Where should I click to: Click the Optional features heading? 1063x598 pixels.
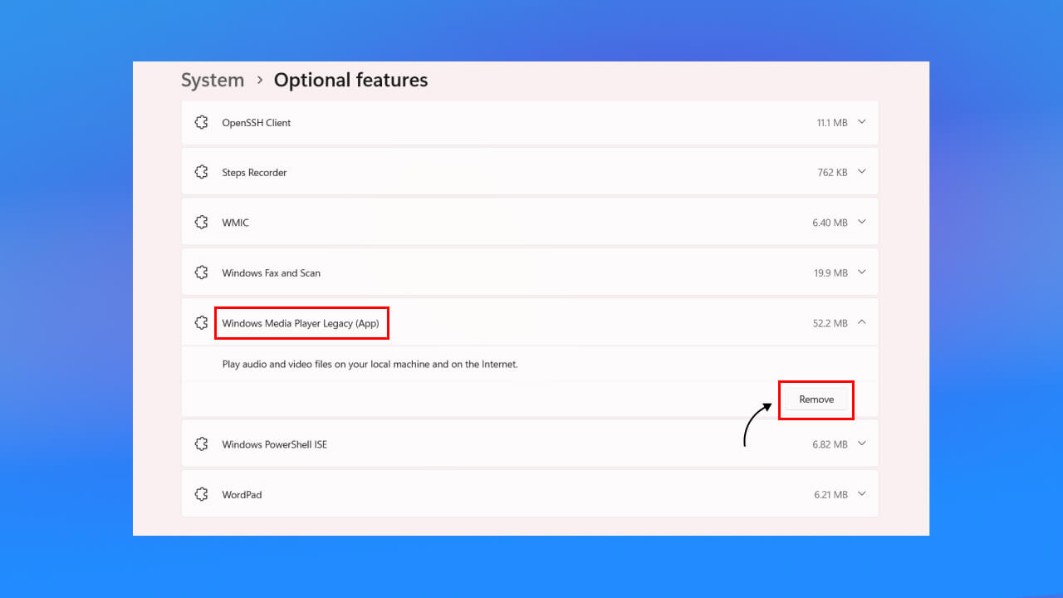[350, 81]
